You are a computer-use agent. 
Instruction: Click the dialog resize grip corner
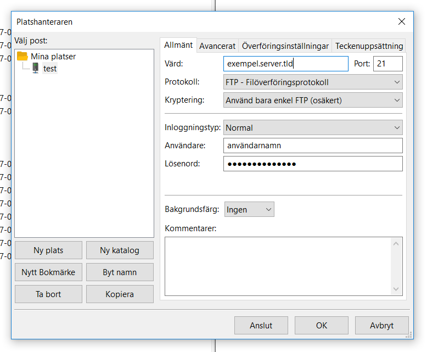(x=409, y=335)
